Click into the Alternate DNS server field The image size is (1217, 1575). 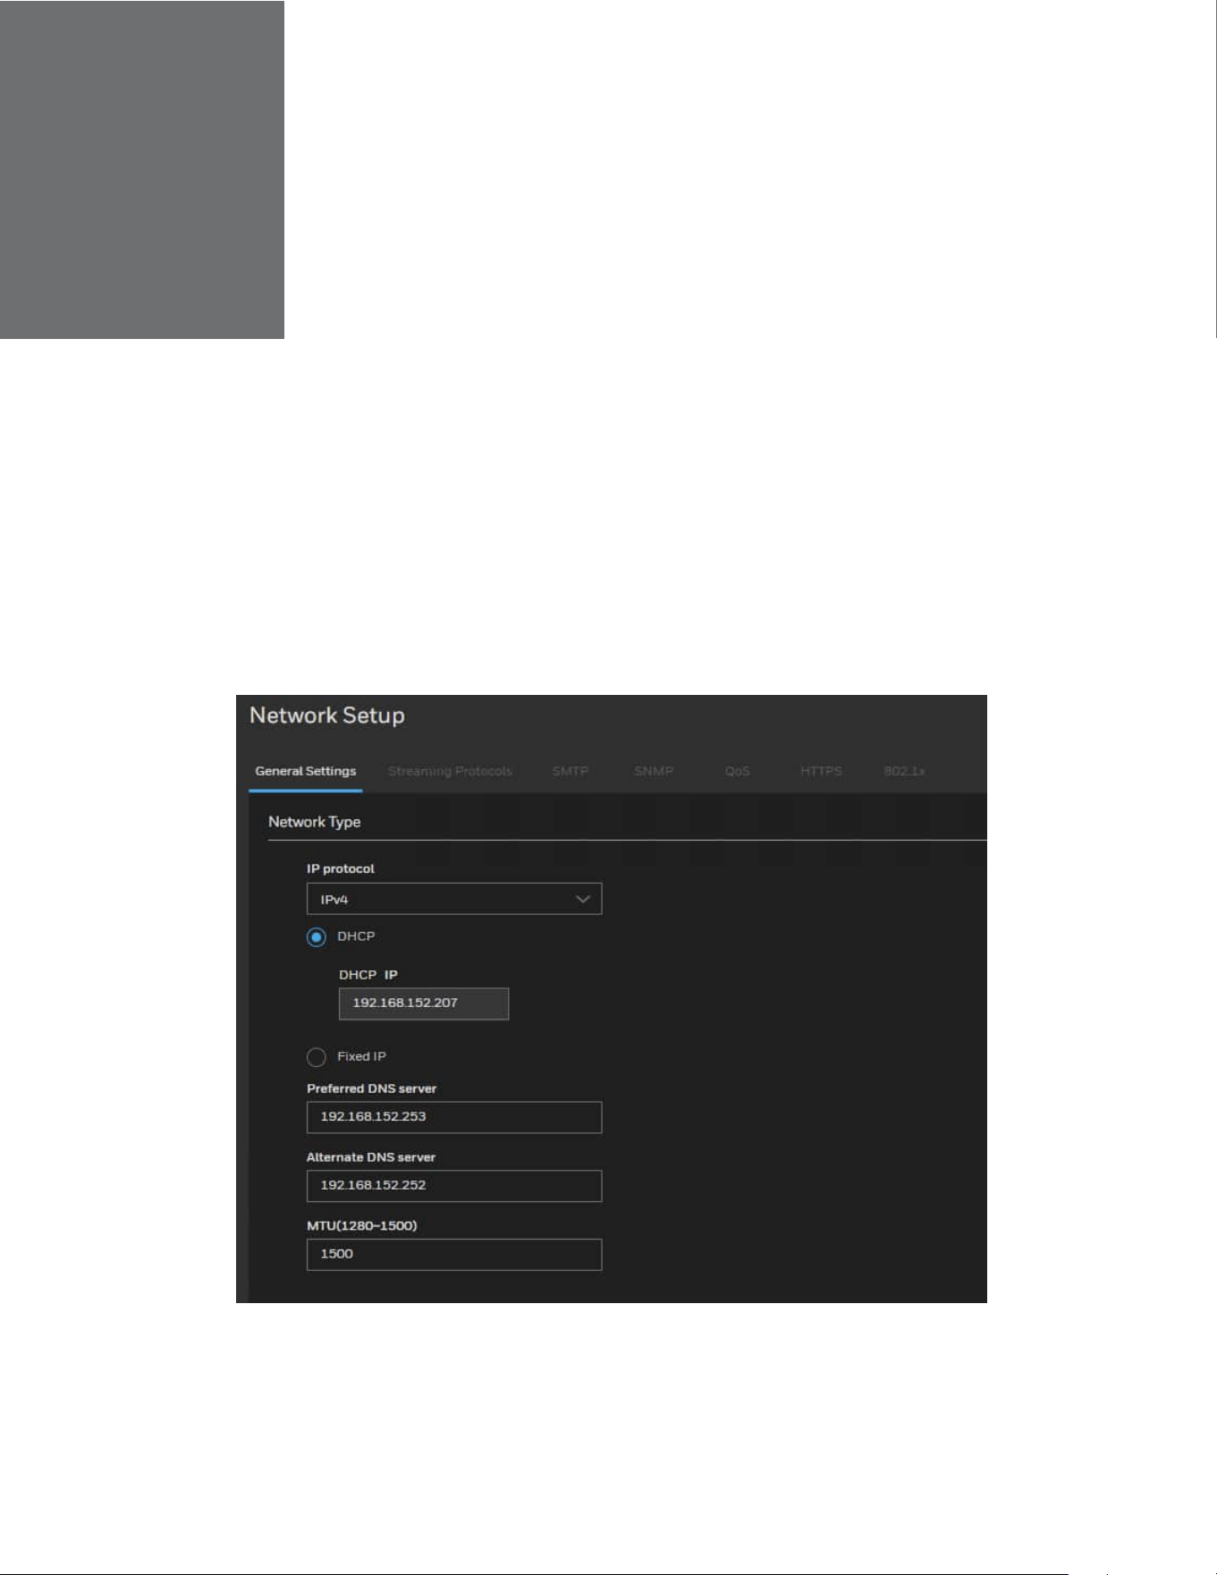click(454, 1186)
